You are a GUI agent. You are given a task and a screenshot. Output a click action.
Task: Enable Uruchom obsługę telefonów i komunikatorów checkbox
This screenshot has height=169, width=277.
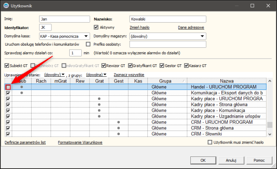(88, 44)
